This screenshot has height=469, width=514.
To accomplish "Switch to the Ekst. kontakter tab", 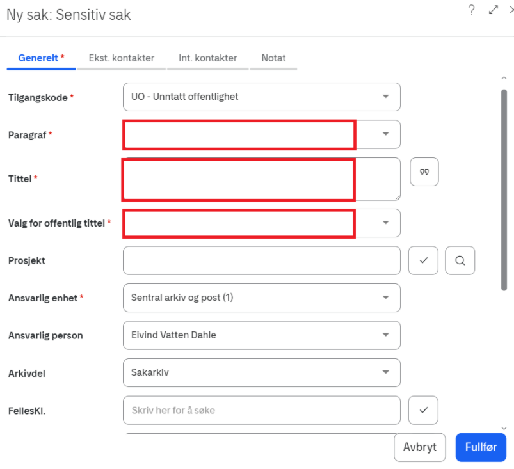I will pos(121,58).
